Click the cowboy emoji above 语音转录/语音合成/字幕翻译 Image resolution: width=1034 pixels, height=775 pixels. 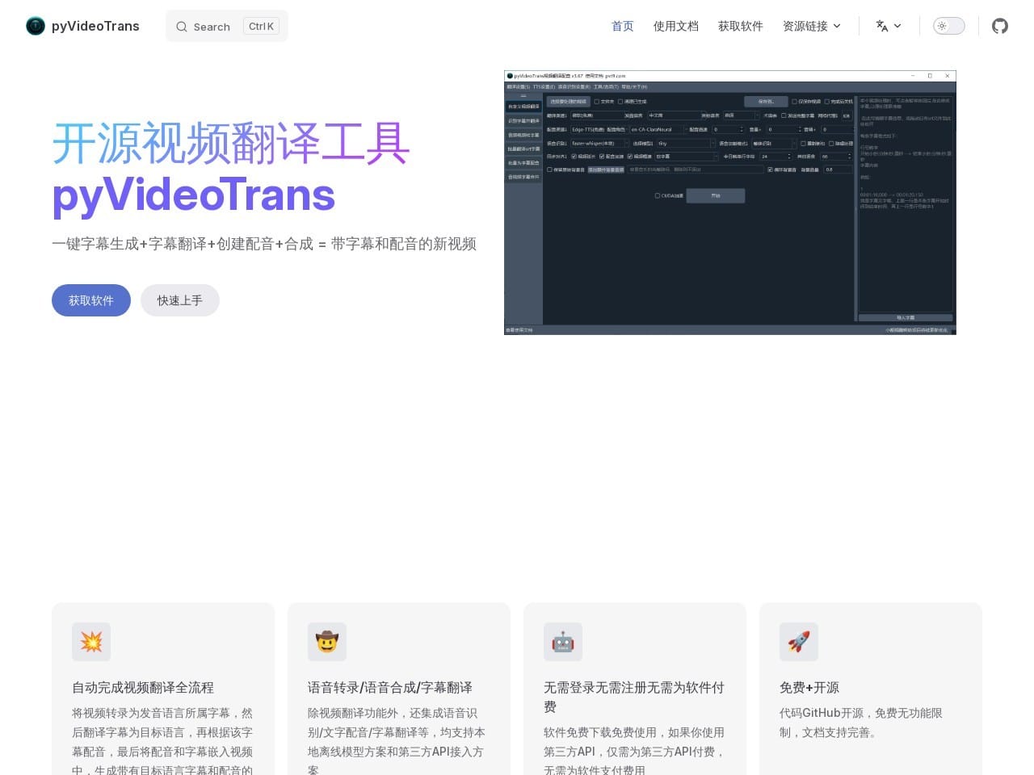pos(327,642)
